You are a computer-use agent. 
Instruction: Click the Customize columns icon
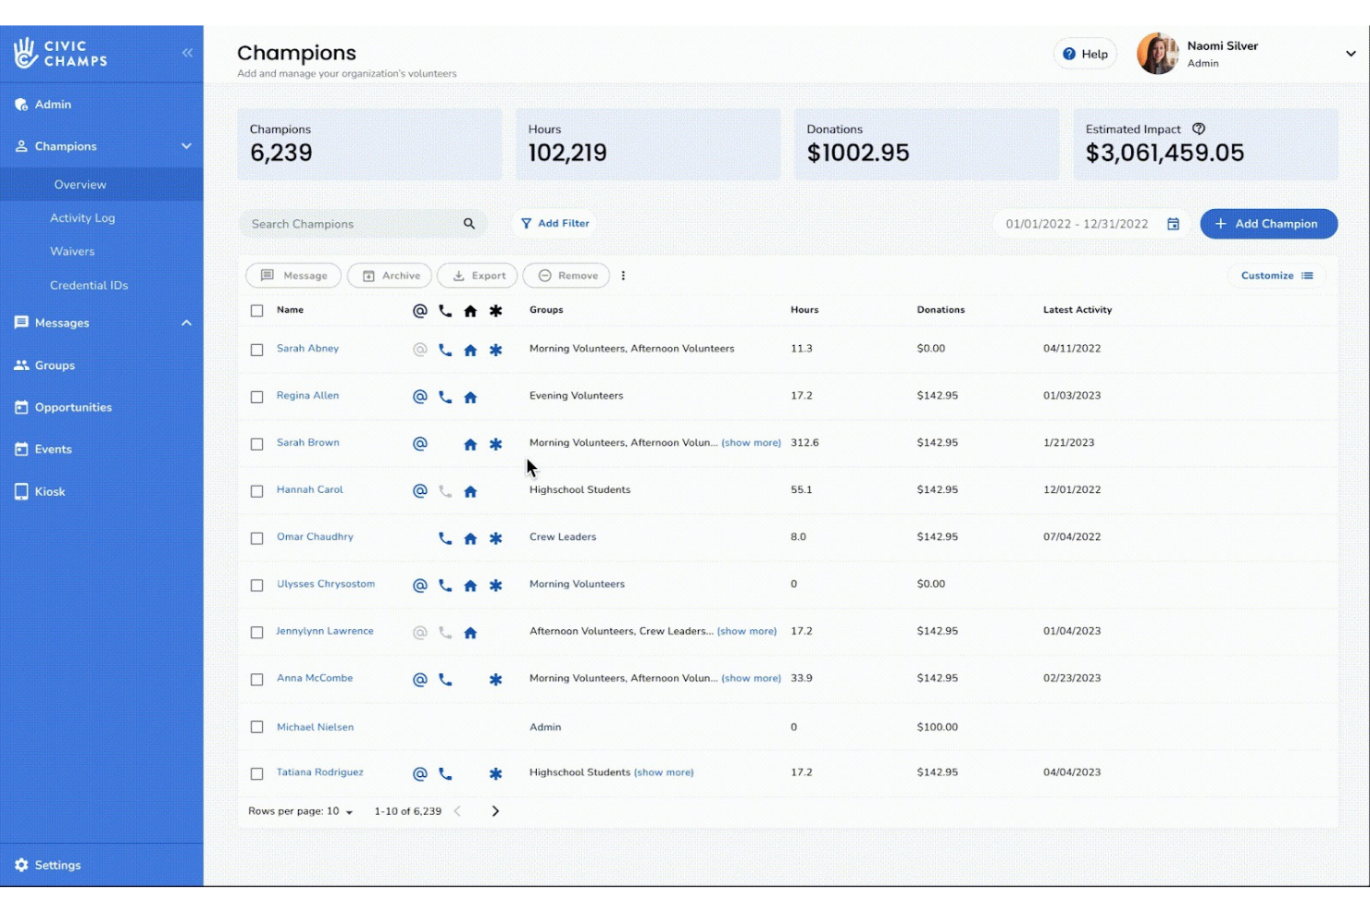pyautogui.click(x=1306, y=275)
